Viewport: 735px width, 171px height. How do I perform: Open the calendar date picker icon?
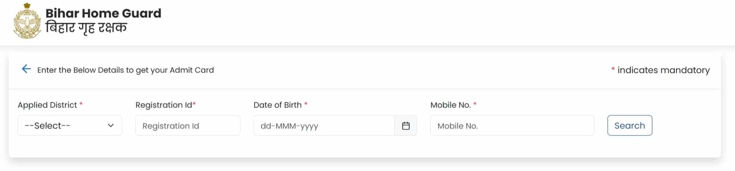tap(406, 126)
